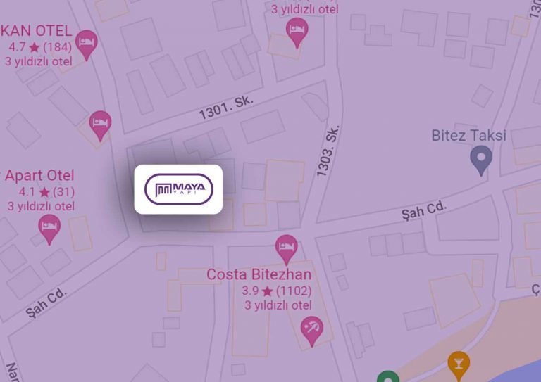Select the KAN OTEL hotel pin
The width and height of the screenshot is (541, 382).
(x=86, y=45)
